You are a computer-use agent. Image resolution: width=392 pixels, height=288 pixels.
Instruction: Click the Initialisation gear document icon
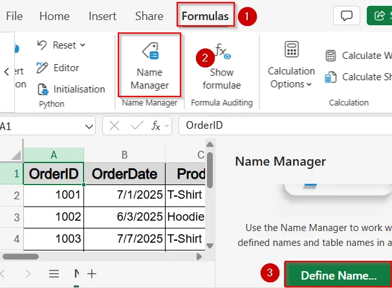coord(43,89)
